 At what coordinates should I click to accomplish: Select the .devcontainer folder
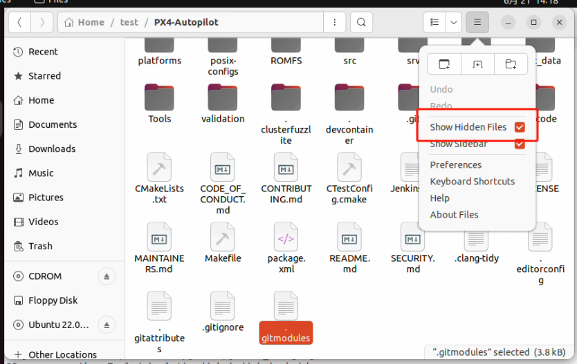point(349,115)
